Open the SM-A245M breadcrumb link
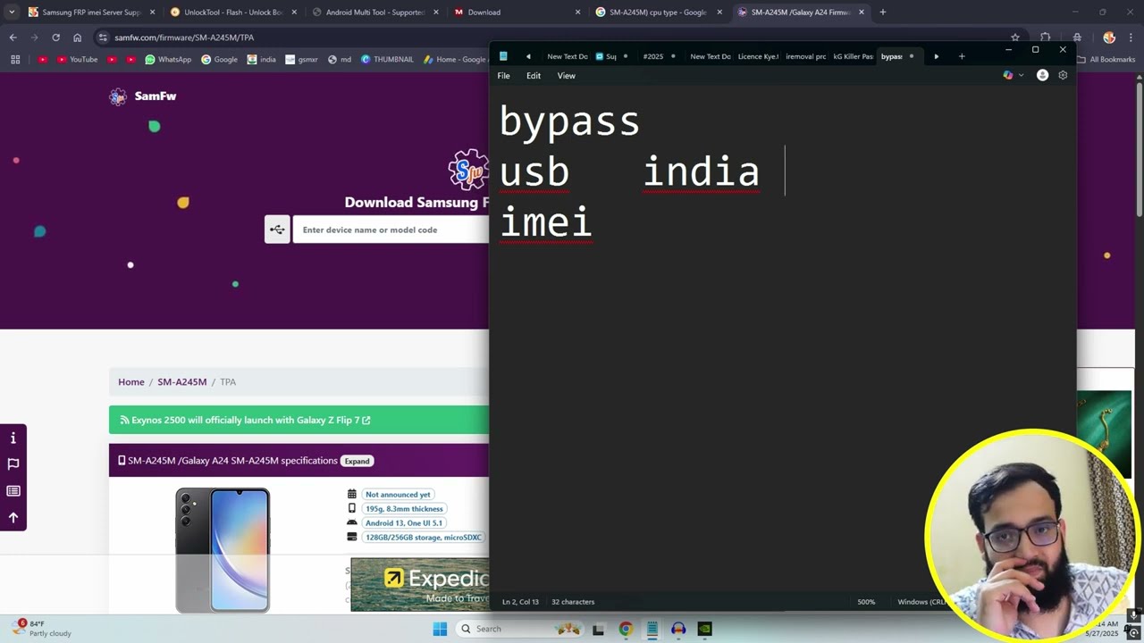Image resolution: width=1144 pixels, height=643 pixels. pyautogui.click(x=182, y=382)
